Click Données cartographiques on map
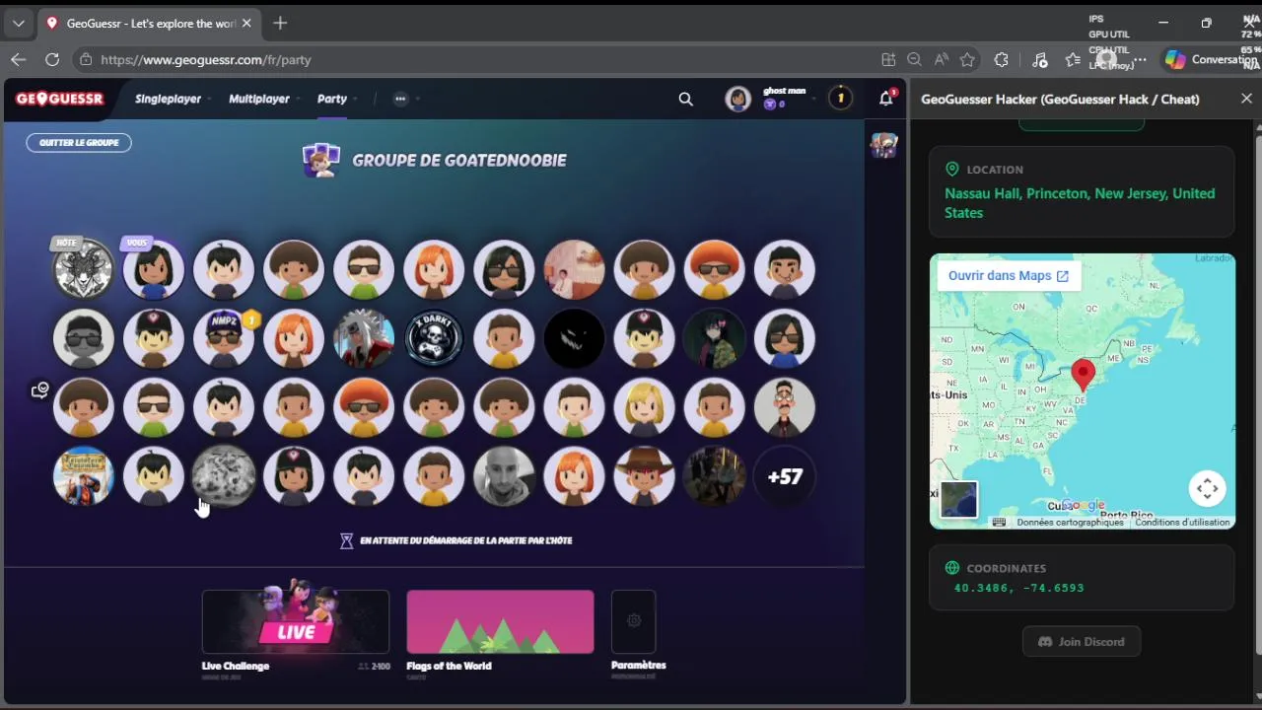This screenshot has width=1262, height=710. [1070, 523]
